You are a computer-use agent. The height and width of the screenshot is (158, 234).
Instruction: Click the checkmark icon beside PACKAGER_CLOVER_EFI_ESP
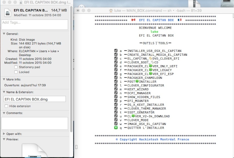point(116,74)
